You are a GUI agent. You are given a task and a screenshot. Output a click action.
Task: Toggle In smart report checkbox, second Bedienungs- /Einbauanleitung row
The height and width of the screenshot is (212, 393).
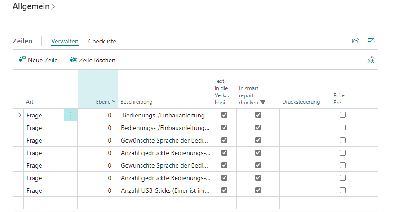coord(258,127)
